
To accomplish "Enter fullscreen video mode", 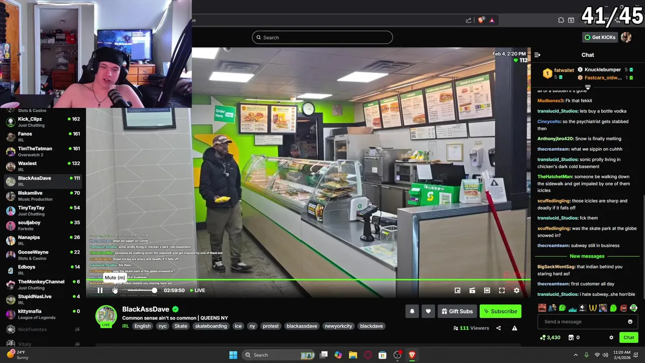I will (502, 290).
